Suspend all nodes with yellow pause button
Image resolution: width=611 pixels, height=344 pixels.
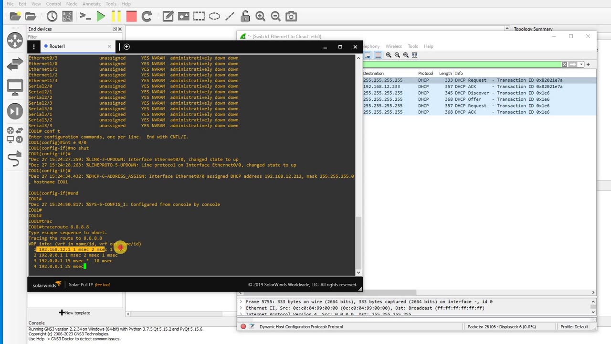[116, 16]
